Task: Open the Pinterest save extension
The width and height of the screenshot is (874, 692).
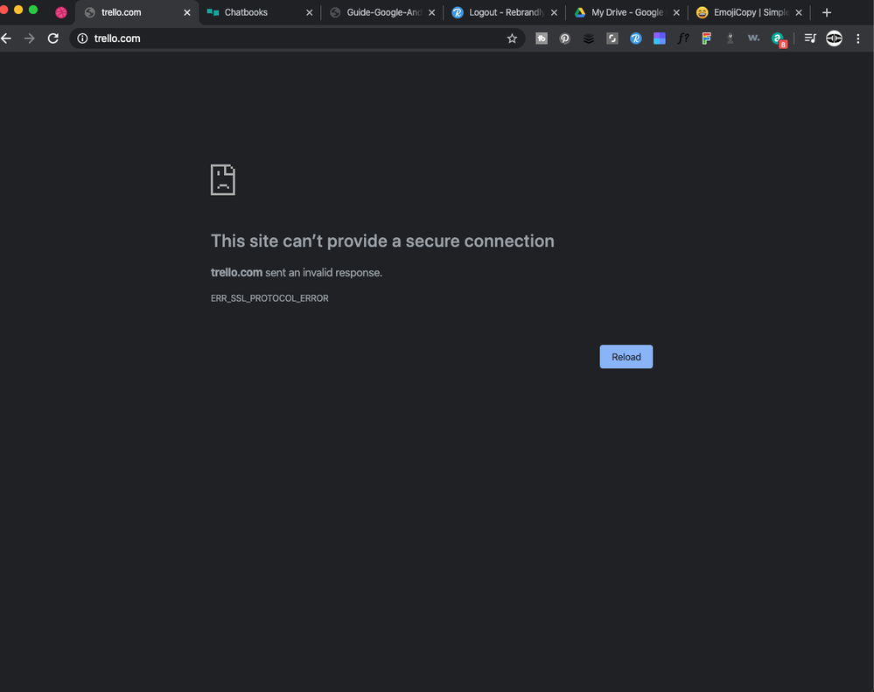Action: pos(564,38)
